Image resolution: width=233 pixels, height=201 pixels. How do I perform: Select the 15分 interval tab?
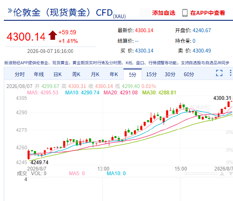pyautogui.click(x=151, y=74)
